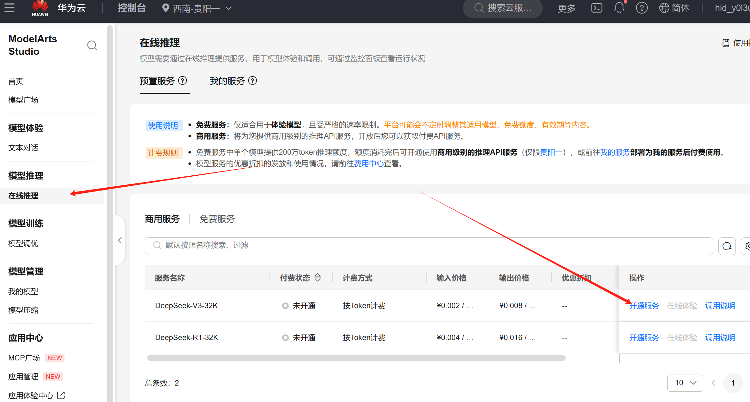This screenshot has width=750, height=402.
Task: Click help icon beside 我的服务 tab
Action: (x=253, y=81)
